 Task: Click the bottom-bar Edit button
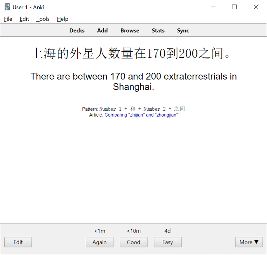coord(18,242)
